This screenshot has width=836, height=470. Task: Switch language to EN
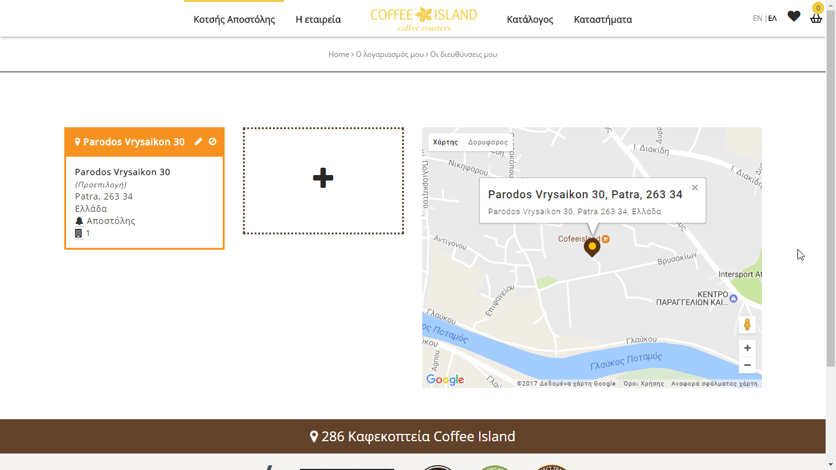coord(758,18)
